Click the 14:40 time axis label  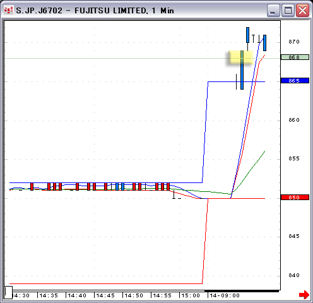click(77, 295)
